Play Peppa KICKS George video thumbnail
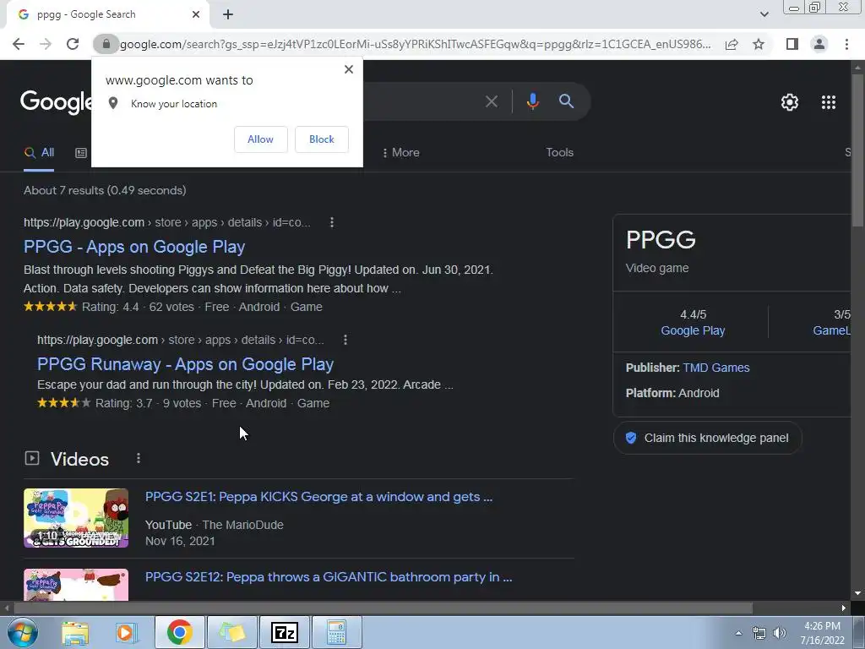This screenshot has height=649, width=865. (76, 518)
